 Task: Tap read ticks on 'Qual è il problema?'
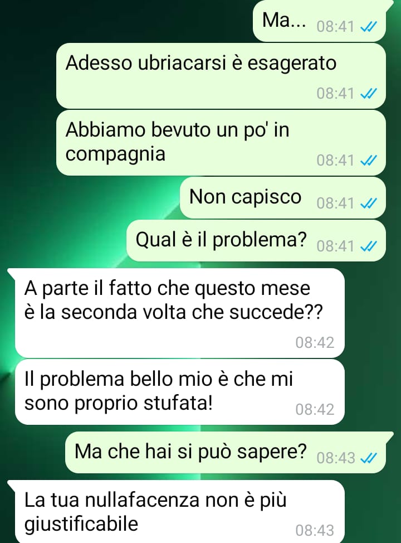369,246
